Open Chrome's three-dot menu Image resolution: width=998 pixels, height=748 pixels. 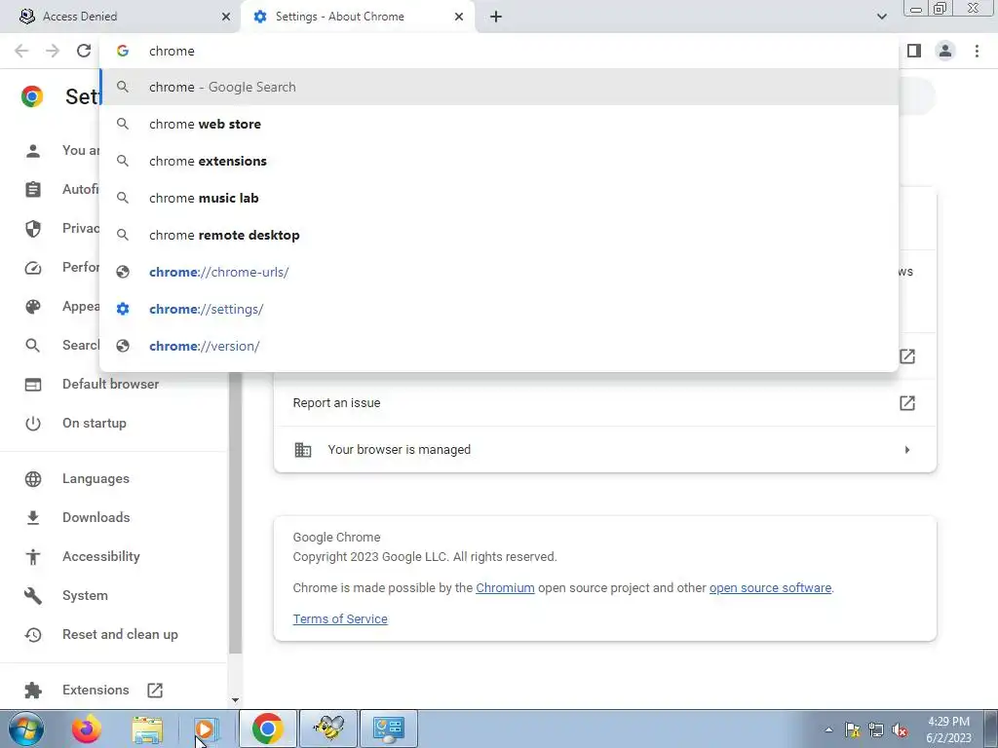click(x=977, y=51)
